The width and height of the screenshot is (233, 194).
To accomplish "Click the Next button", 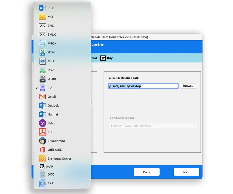I will coord(186,172).
